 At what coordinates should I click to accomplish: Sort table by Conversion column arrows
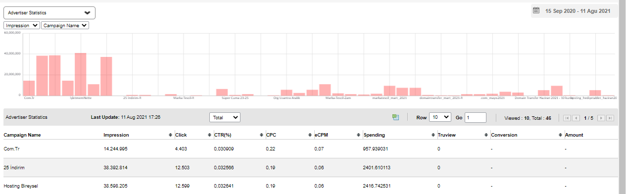[560, 135]
